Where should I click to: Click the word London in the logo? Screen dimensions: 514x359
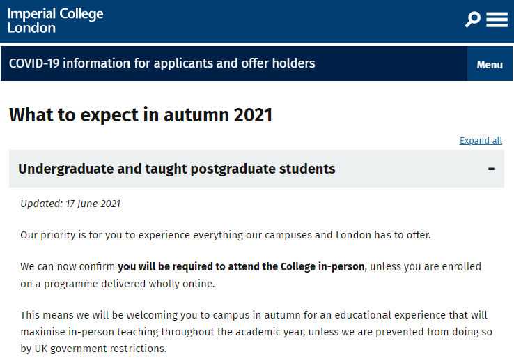pos(31,29)
